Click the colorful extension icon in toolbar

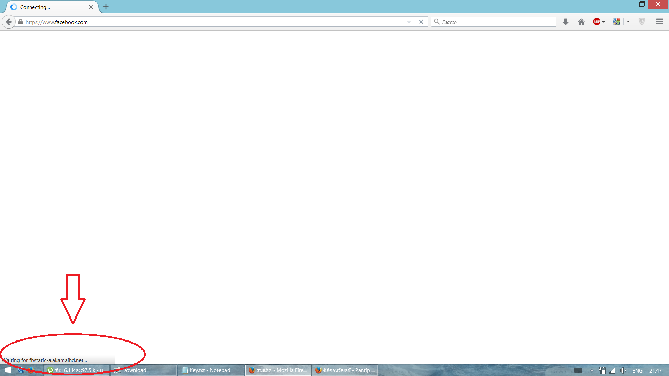617,22
